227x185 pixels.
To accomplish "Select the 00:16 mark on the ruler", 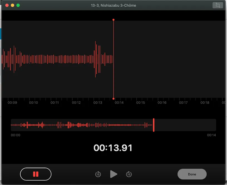I will [x=162, y=103].
